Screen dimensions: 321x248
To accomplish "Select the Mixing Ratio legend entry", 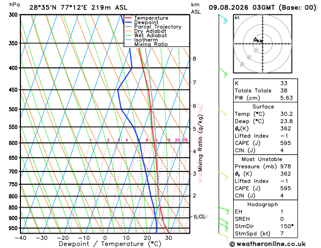I will tap(146, 44).
